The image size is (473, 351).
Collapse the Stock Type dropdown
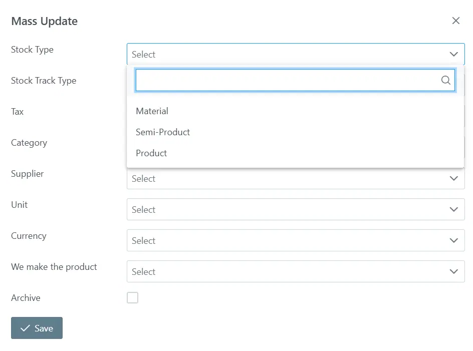[x=296, y=54]
